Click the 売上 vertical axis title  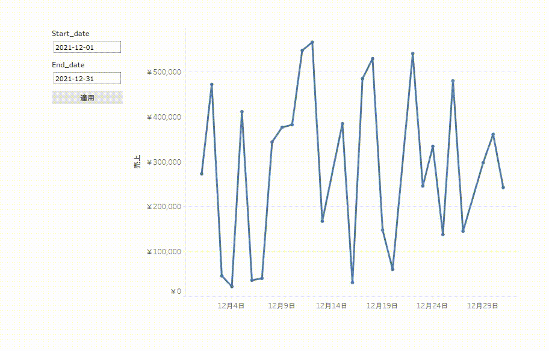pyautogui.click(x=137, y=162)
